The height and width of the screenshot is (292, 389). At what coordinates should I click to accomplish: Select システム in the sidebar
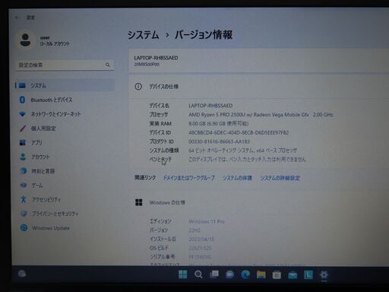pos(65,85)
